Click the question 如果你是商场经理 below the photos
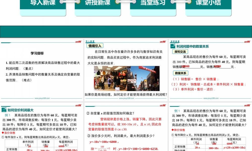The image size is (252, 151). click(126, 95)
